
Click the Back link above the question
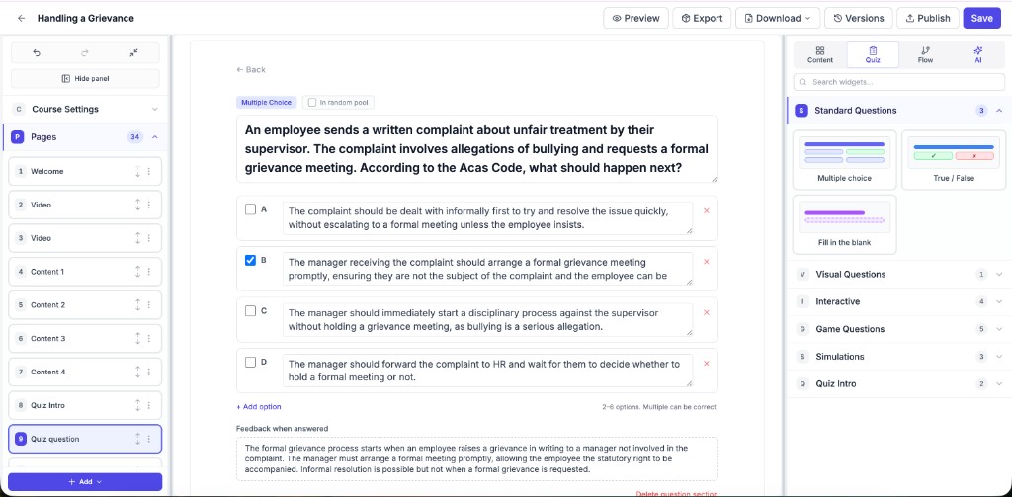[251, 70]
